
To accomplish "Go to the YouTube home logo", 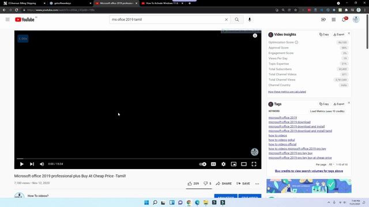I will [25, 20].
